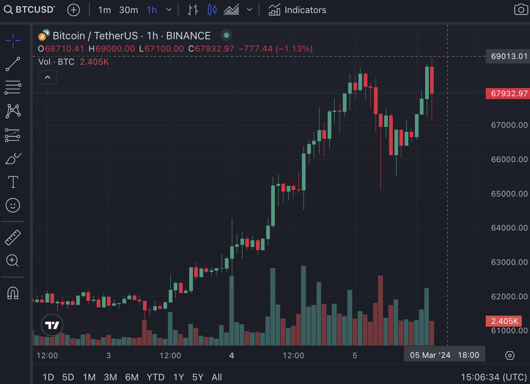Open the Fibonacci retracement tools
Viewport: 530px width, 384px height.
[x=13, y=87]
